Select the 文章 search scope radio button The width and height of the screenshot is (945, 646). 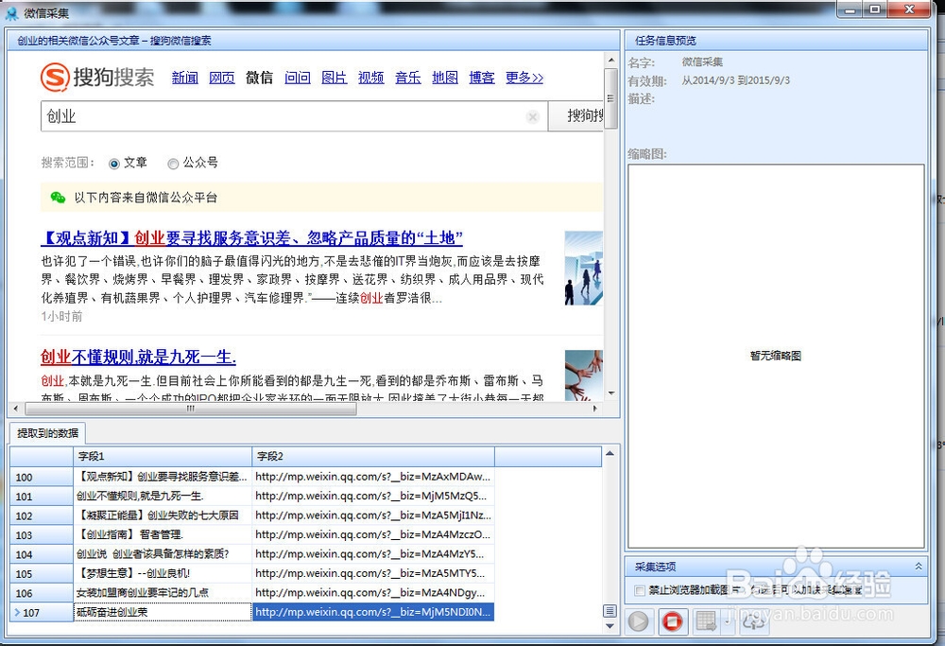click(x=114, y=163)
